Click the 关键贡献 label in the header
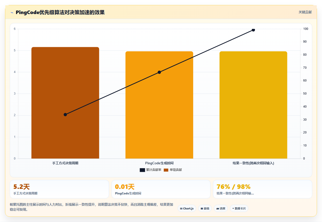 point(305,12)
